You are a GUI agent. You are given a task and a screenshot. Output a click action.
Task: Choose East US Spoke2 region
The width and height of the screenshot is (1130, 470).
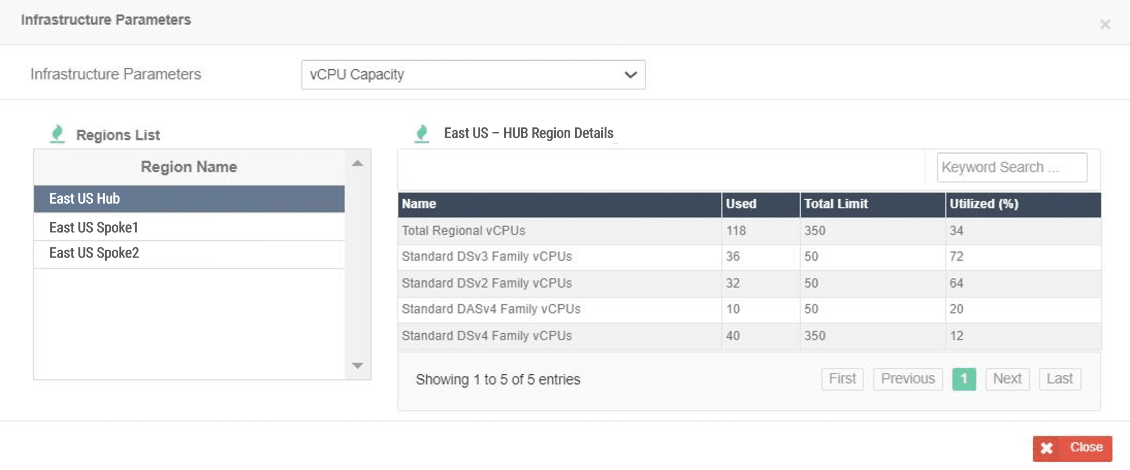(x=189, y=253)
